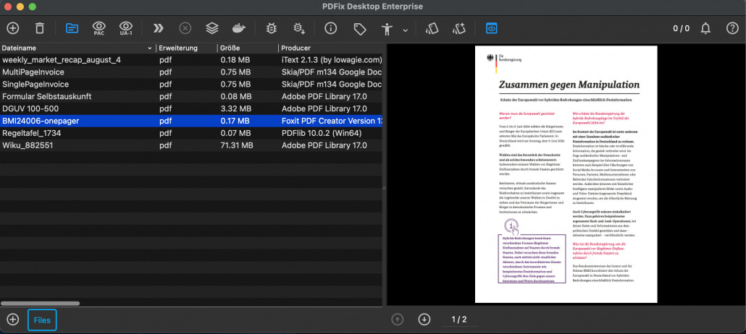Switch to the Files tab
746x334 pixels.
pos(42,320)
